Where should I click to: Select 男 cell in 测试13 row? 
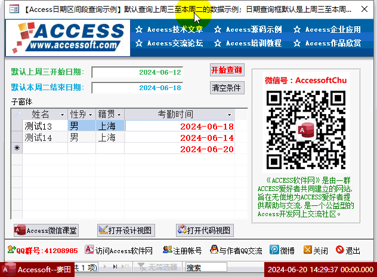[82, 126]
